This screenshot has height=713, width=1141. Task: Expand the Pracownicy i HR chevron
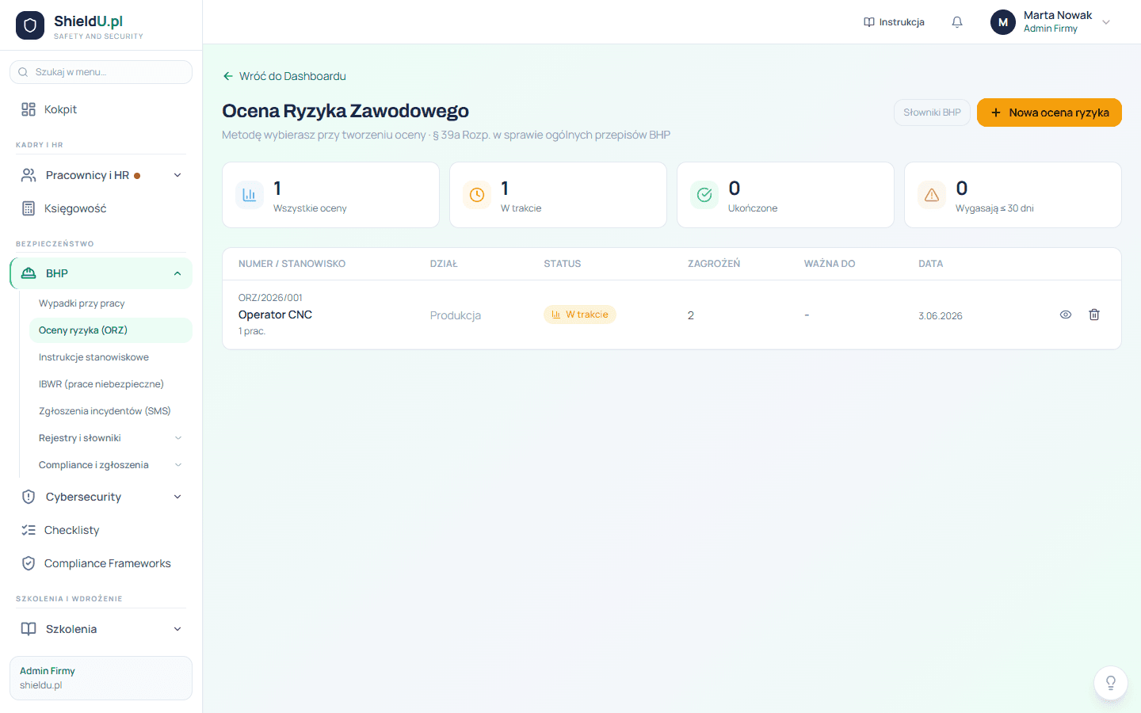[x=177, y=175]
